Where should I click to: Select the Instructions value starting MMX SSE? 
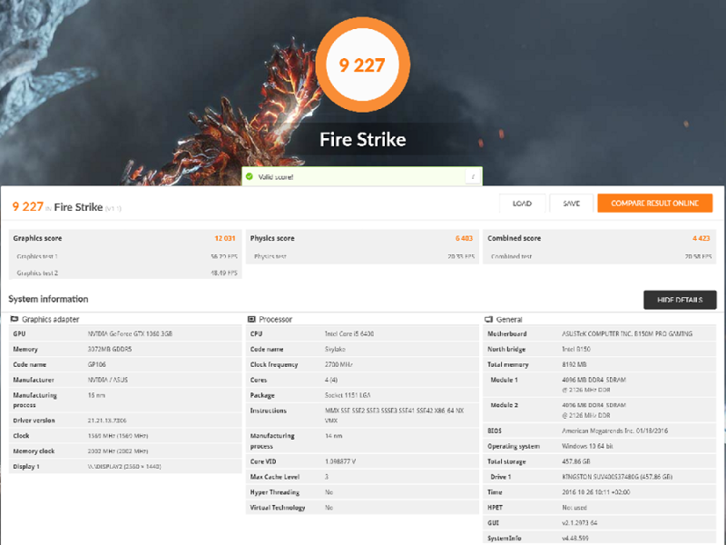click(395, 415)
